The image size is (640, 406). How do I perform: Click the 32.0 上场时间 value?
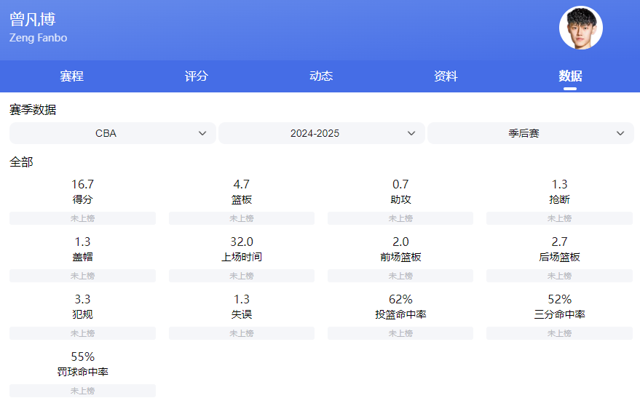[242, 242]
